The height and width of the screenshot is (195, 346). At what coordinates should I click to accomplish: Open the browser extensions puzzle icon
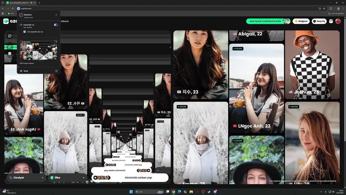click(x=331, y=8)
